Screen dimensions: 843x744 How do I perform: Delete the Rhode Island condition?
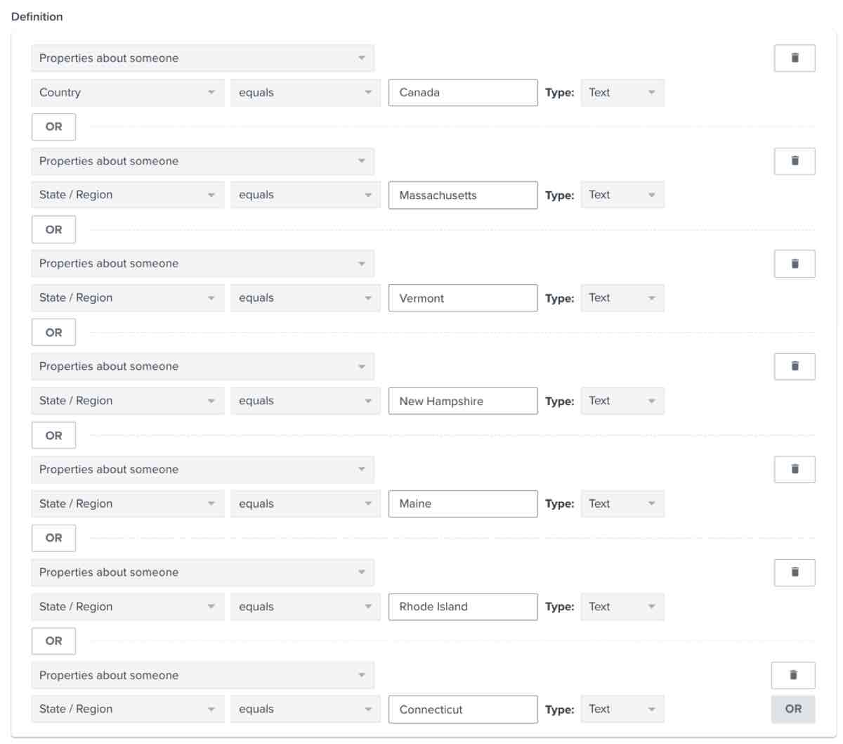click(795, 572)
